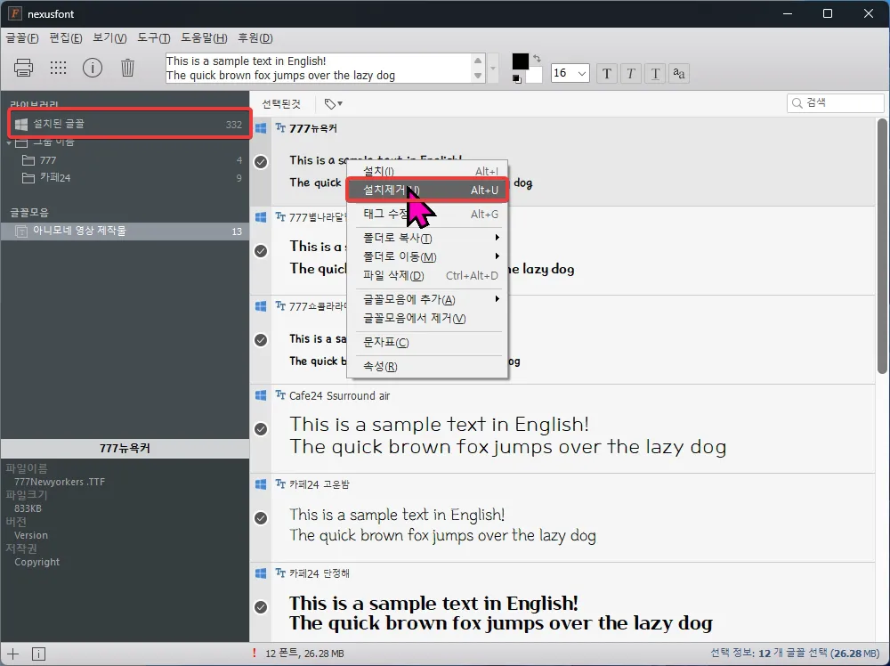Choose 속성 in the context menu
Viewport: 890px width, 666px height.
click(x=427, y=367)
